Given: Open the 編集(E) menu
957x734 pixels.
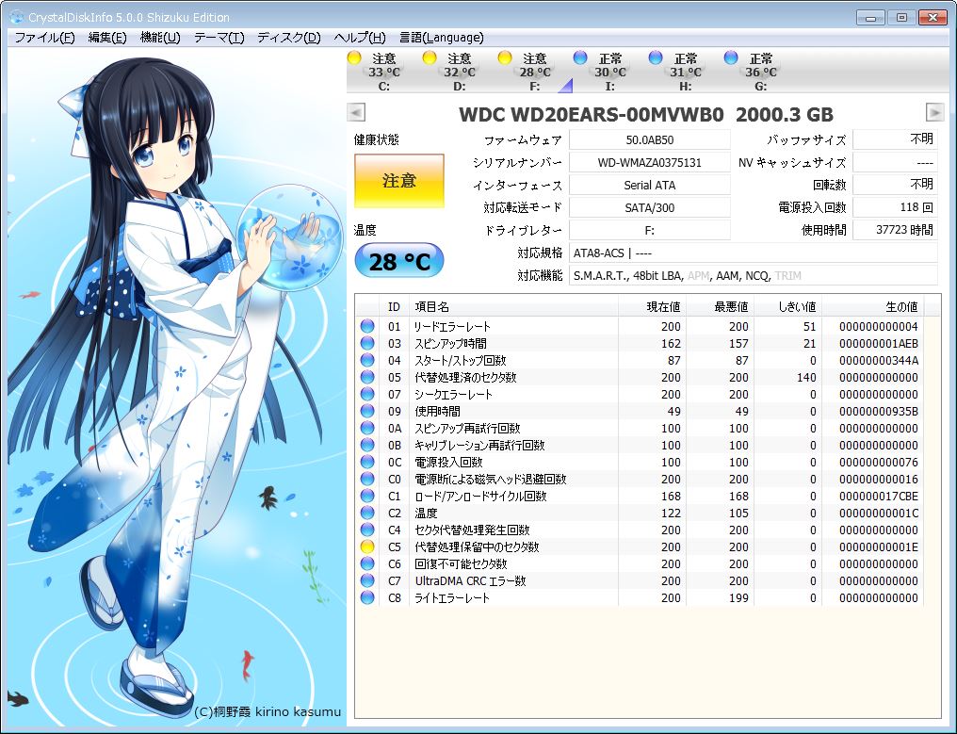Looking at the screenshot, I should tap(107, 38).
